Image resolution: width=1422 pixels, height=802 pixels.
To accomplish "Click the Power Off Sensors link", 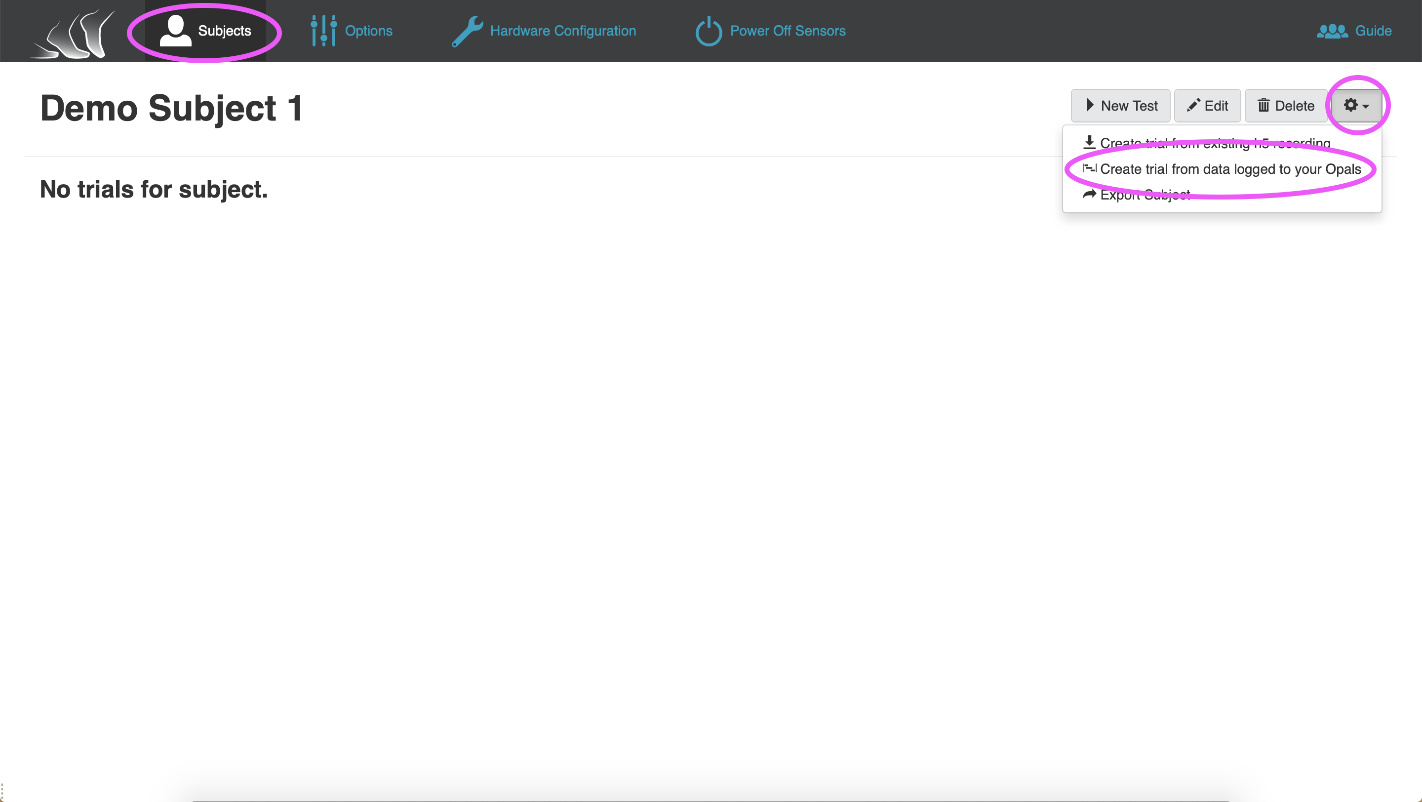I will tap(788, 31).
